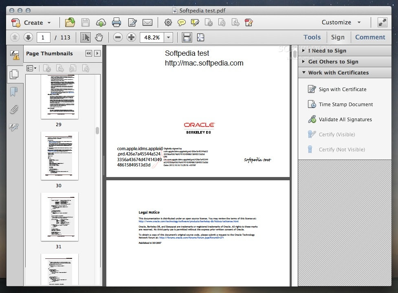The image size is (398, 293).
Task: Select page 30 thumbnail
Action: pyautogui.click(x=59, y=155)
